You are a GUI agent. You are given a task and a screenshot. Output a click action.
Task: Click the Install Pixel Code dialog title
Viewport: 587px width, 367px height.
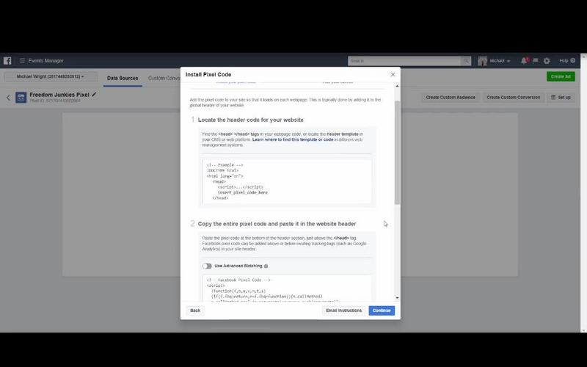point(208,75)
